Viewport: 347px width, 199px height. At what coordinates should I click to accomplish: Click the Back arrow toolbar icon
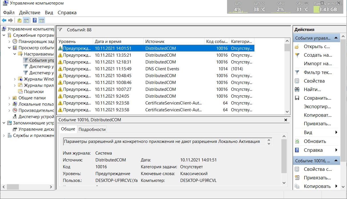4,20
